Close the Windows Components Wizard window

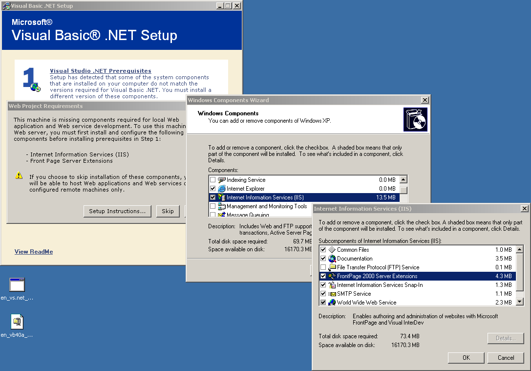[425, 100]
